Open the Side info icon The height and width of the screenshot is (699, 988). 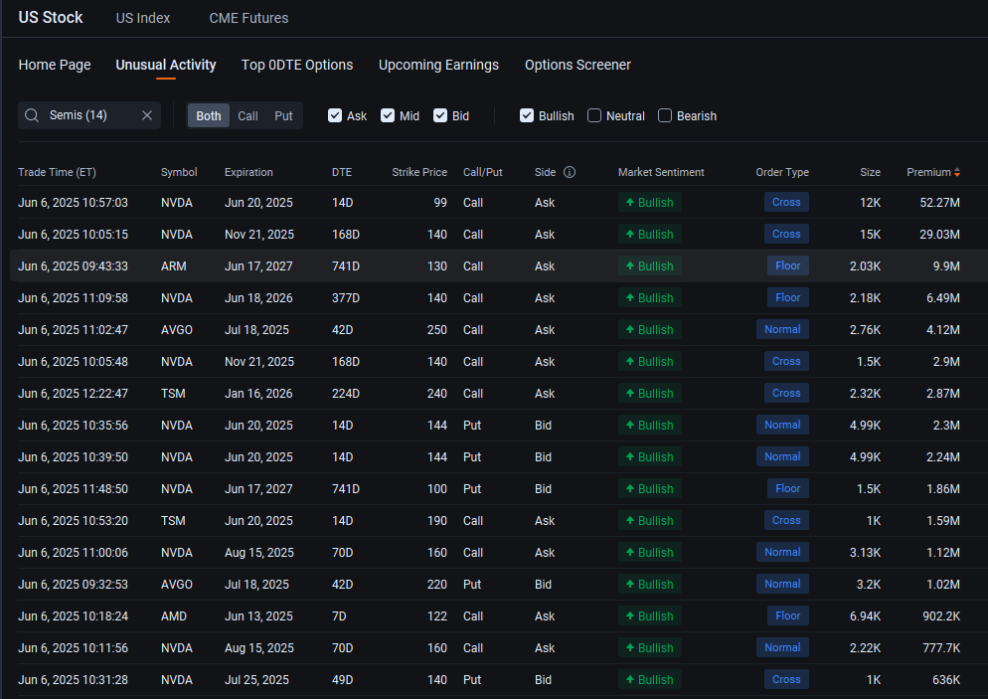point(570,172)
